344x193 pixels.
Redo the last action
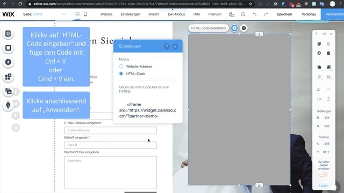pyautogui.click(x=266, y=14)
